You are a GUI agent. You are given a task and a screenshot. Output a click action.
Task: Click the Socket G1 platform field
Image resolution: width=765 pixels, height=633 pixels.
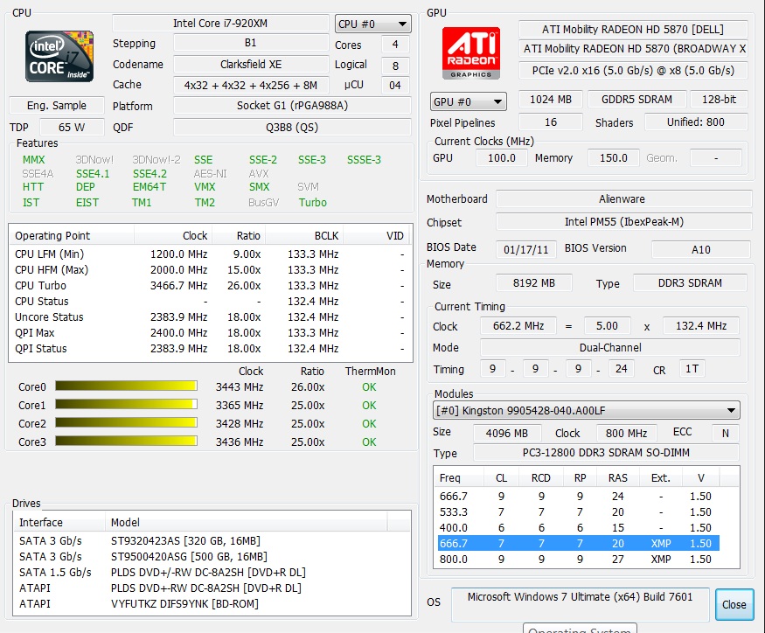pos(292,106)
